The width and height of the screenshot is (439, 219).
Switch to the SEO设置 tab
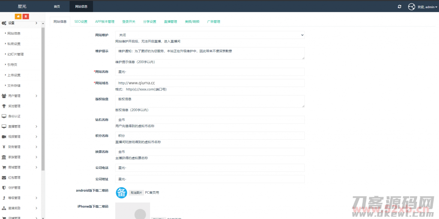coord(81,21)
